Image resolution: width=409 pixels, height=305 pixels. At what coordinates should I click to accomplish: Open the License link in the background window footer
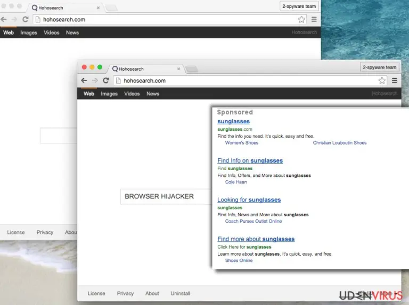(16, 232)
